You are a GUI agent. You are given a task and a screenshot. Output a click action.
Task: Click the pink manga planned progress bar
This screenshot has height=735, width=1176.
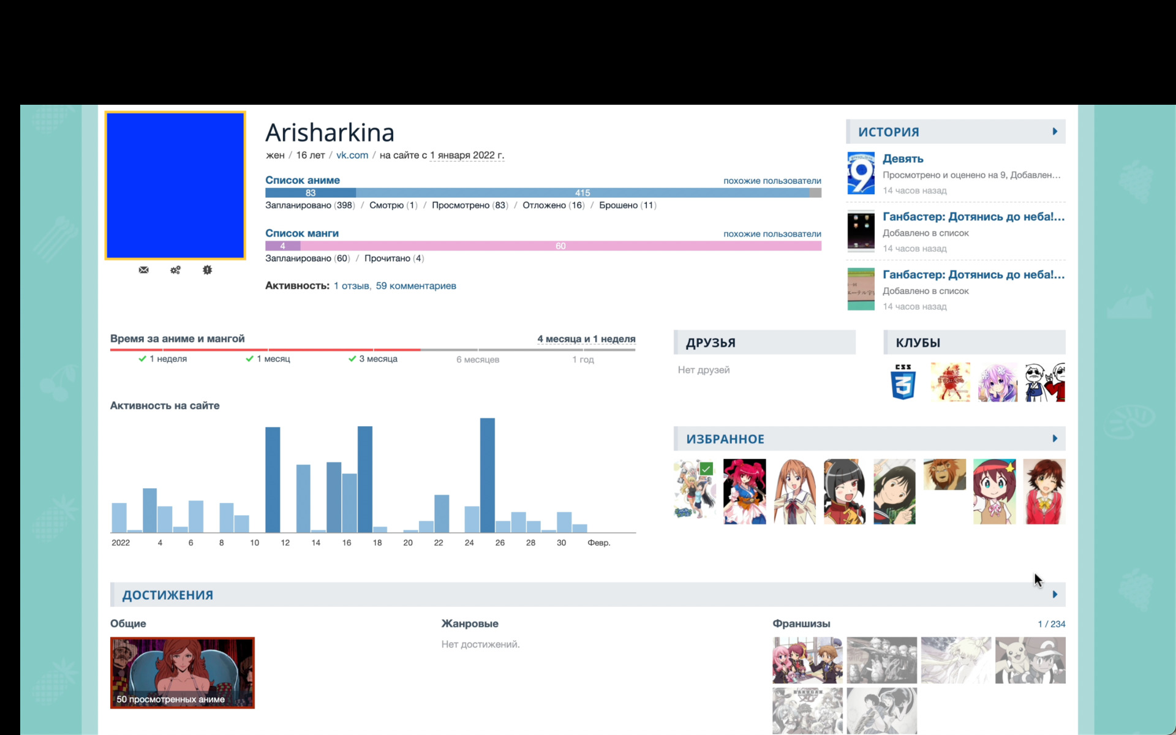[560, 246]
